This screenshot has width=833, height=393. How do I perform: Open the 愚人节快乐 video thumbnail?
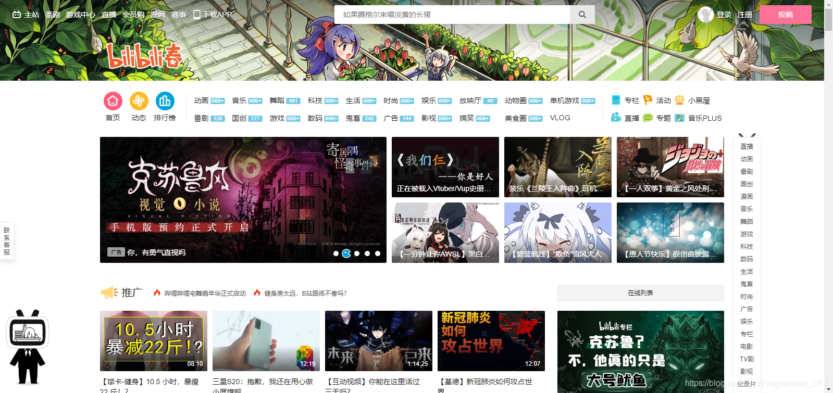click(x=670, y=233)
